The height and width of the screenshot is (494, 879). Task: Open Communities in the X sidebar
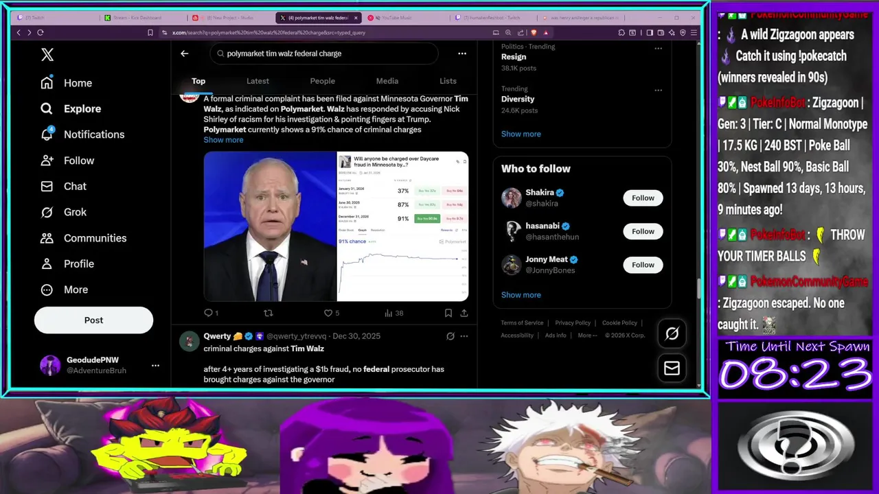click(84, 238)
